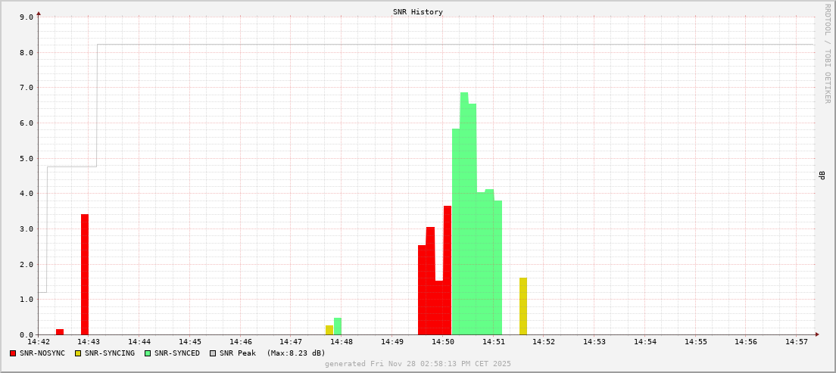This screenshot has width=836, height=373.
Task: Click the red bar at 14:43
Action: pos(85,274)
